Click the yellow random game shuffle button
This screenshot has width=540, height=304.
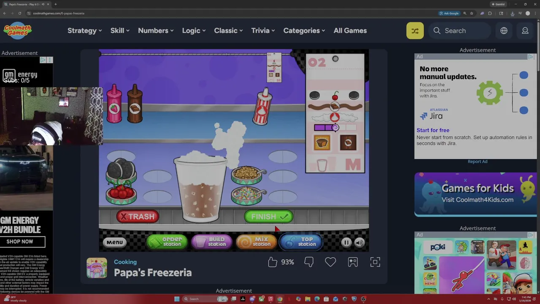pyautogui.click(x=415, y=30)
